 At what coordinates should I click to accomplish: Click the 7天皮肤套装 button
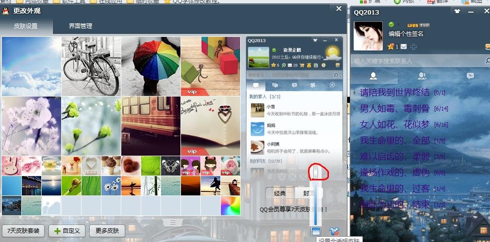point(23,231)
